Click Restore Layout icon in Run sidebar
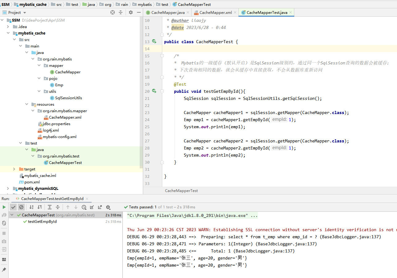 pos(4,260)
